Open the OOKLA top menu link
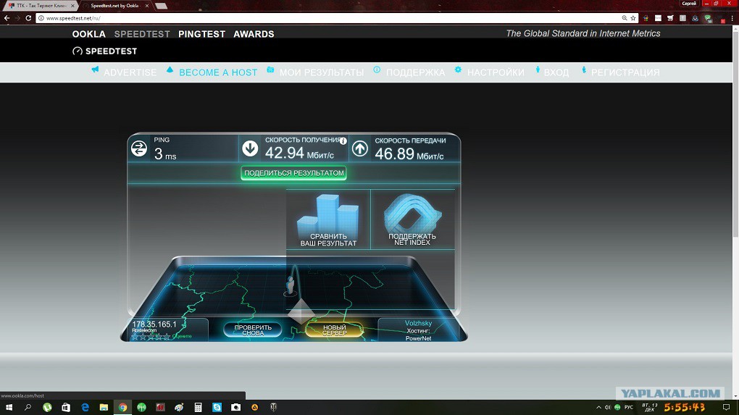 (x=88, y=34)
